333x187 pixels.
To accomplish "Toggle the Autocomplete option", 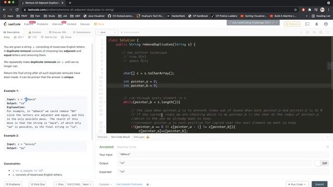I will pos(130,32).
